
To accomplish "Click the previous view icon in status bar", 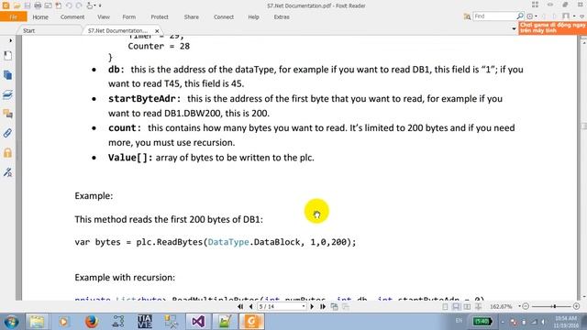I will tap(334, 307).
